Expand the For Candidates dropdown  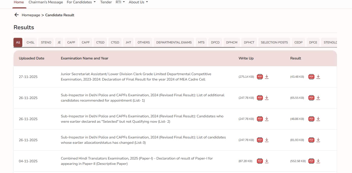(81, 2)
